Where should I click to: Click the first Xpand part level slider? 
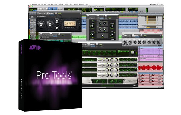point(101,60)
